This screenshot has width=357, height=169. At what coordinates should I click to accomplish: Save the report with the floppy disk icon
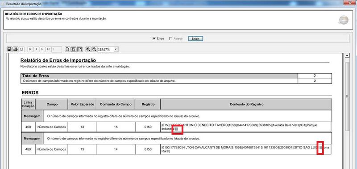[9, 49]
